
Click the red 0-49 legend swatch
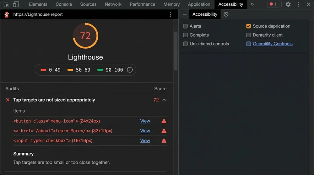(43, 70)
